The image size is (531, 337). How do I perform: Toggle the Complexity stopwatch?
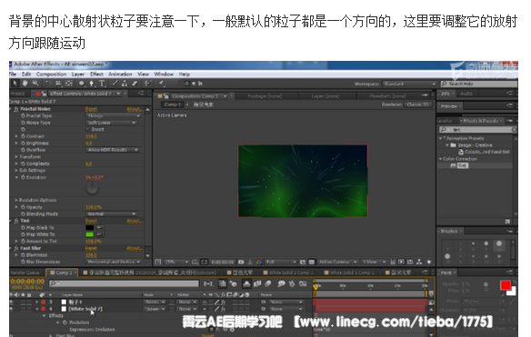[23, 164]
